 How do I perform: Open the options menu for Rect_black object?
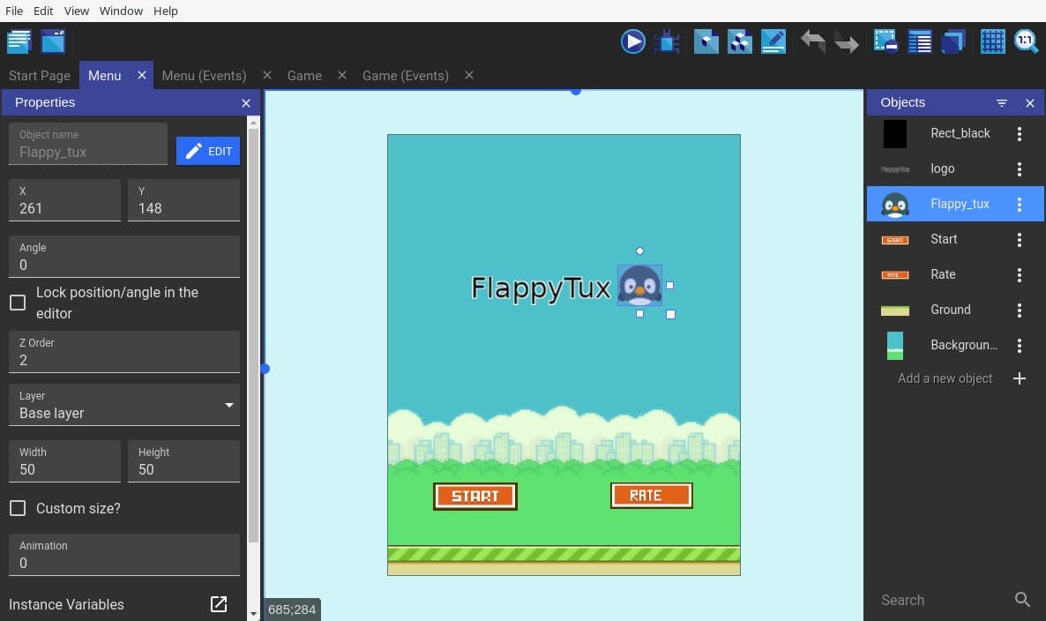click(x=1020, y=133)
